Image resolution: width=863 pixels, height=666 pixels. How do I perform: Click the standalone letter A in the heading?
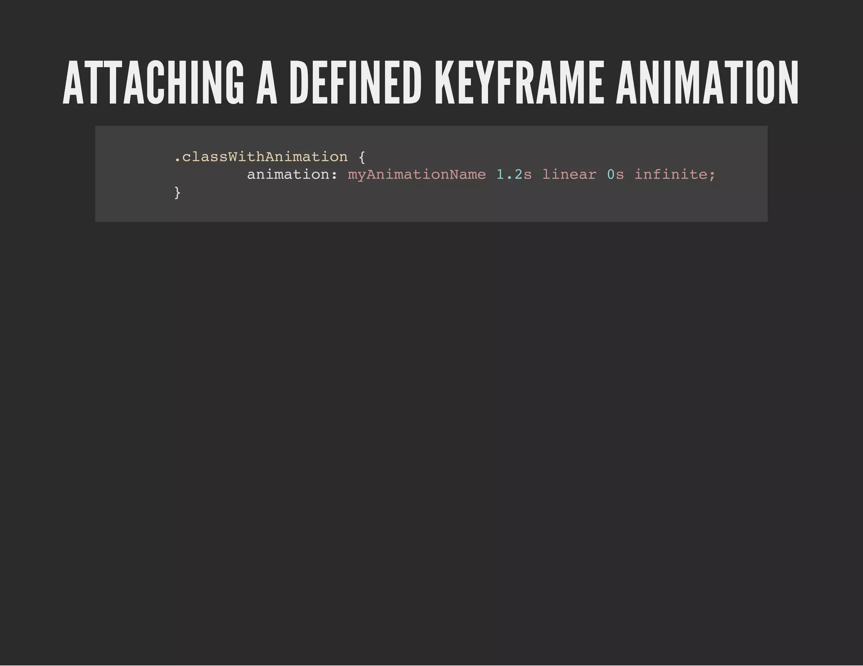pos(267,83)
